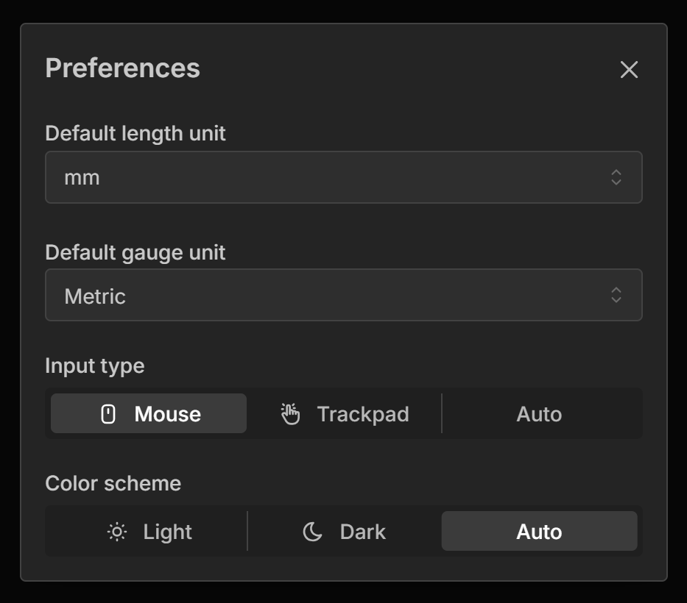Image resolution: width=687 pixels, height=603 pixels.
Task: Click the sun icon for Light scheme
Action: click(x=116, y=532)
